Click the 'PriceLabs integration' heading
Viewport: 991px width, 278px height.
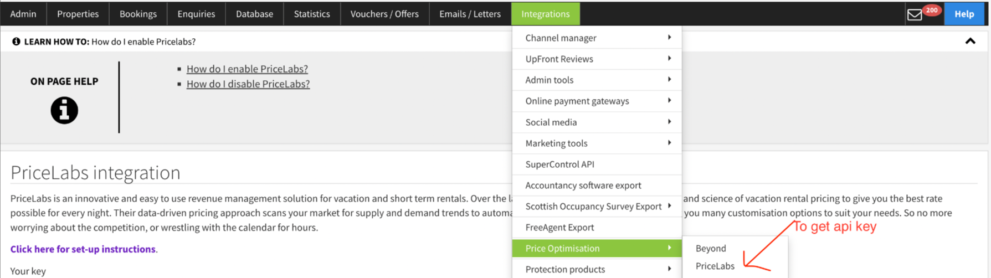(x=95, y=172)
